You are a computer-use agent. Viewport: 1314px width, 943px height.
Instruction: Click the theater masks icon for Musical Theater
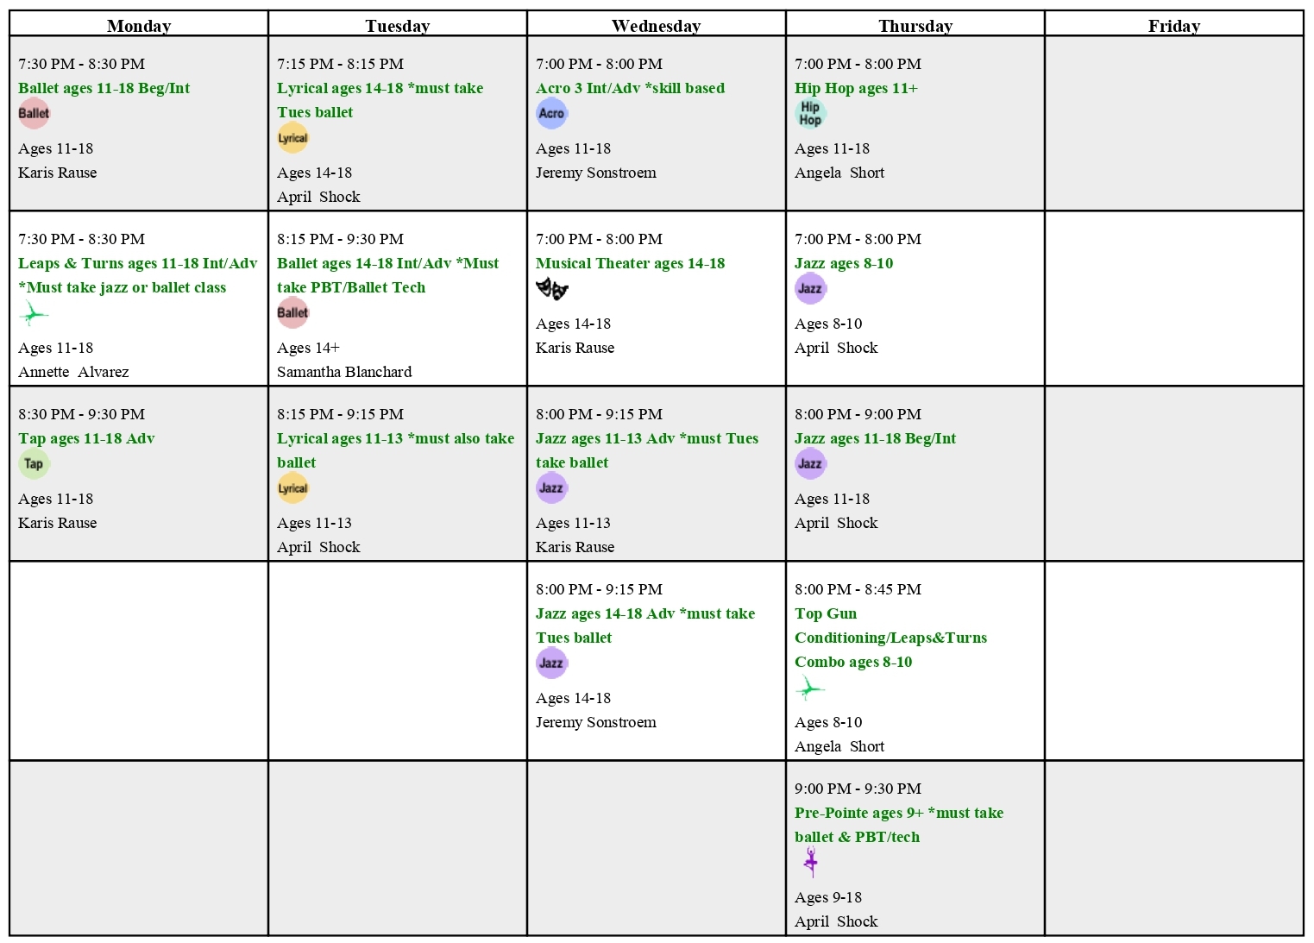552,289
